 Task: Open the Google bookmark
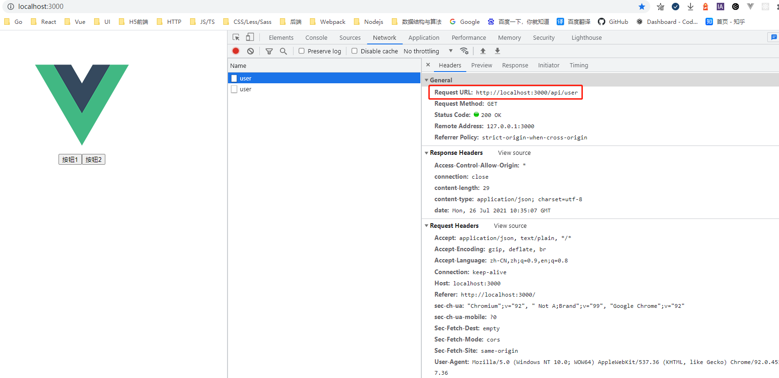(464, 22)
